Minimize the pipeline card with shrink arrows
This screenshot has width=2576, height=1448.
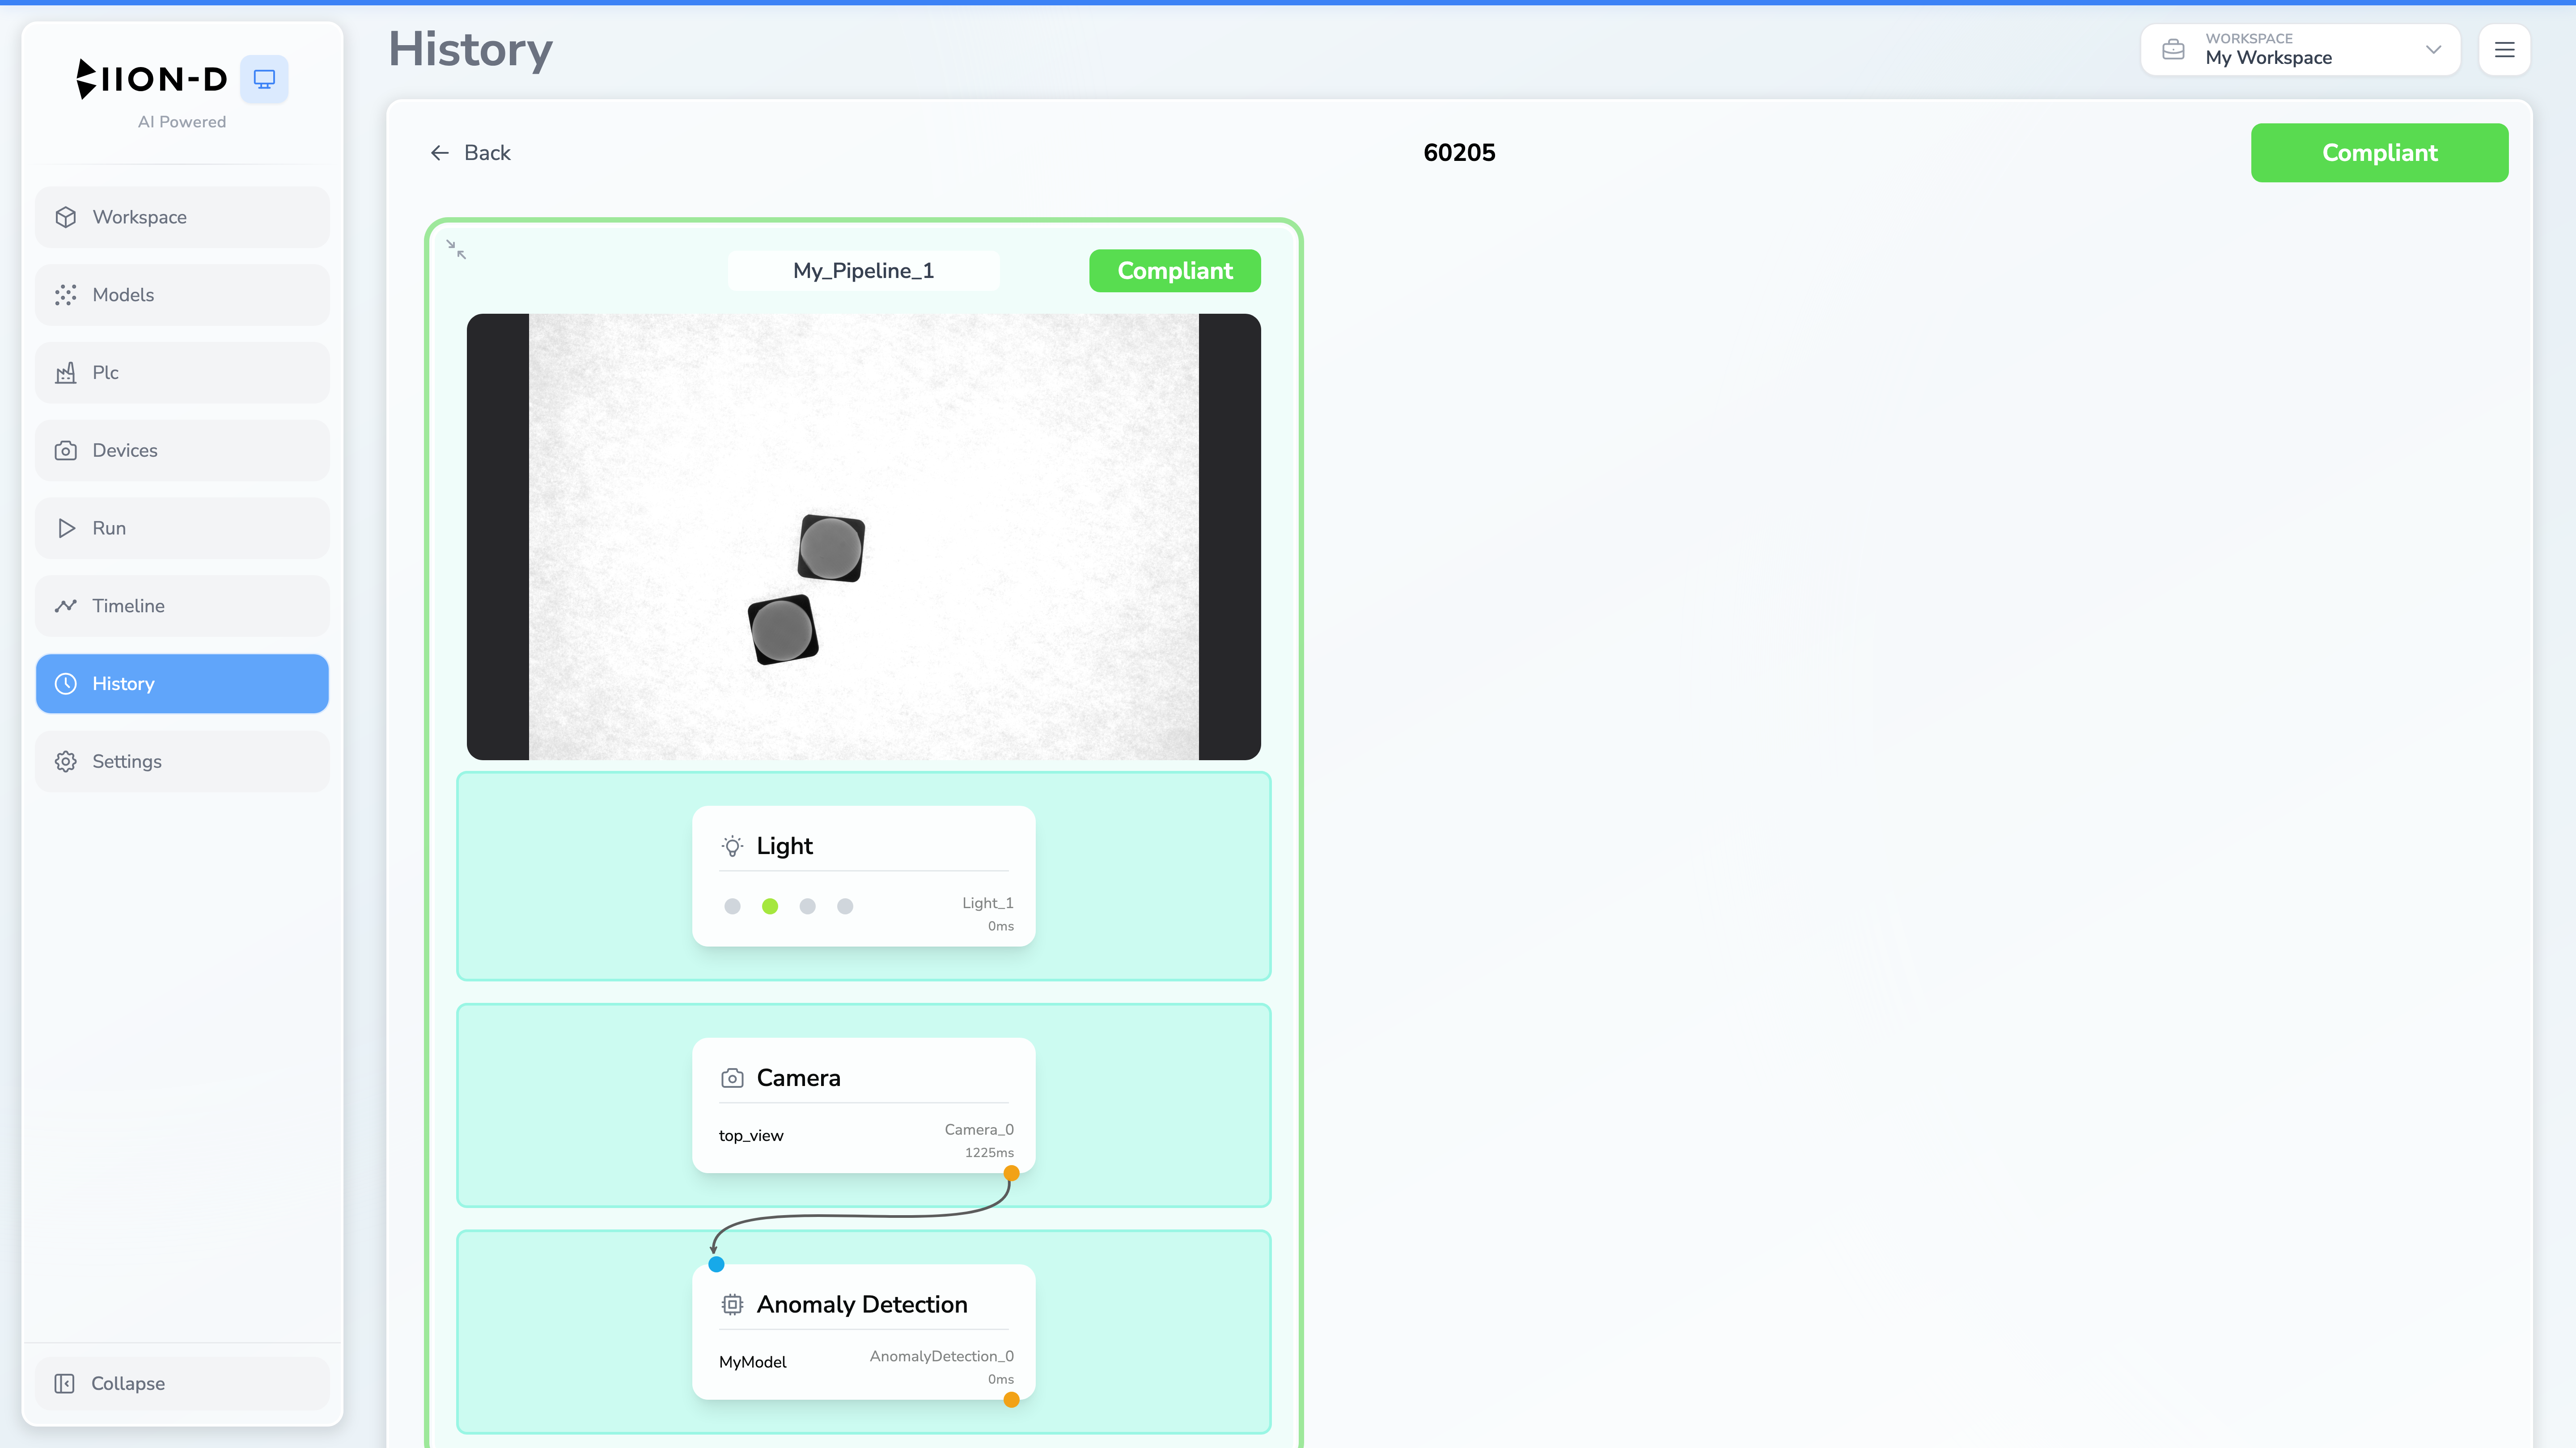(456, 249)
